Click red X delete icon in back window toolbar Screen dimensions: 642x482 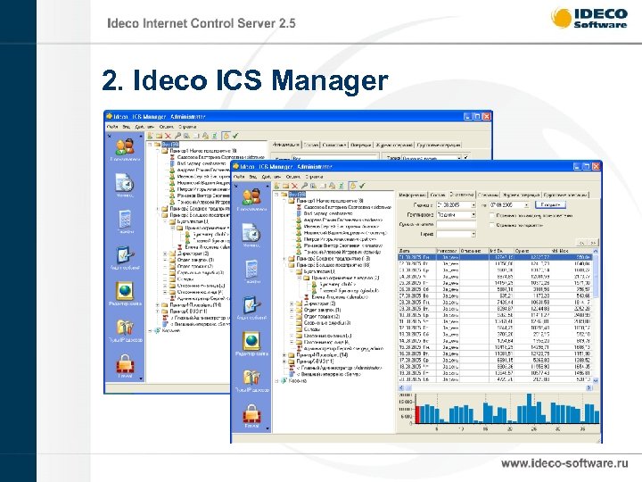coord(168,136)
